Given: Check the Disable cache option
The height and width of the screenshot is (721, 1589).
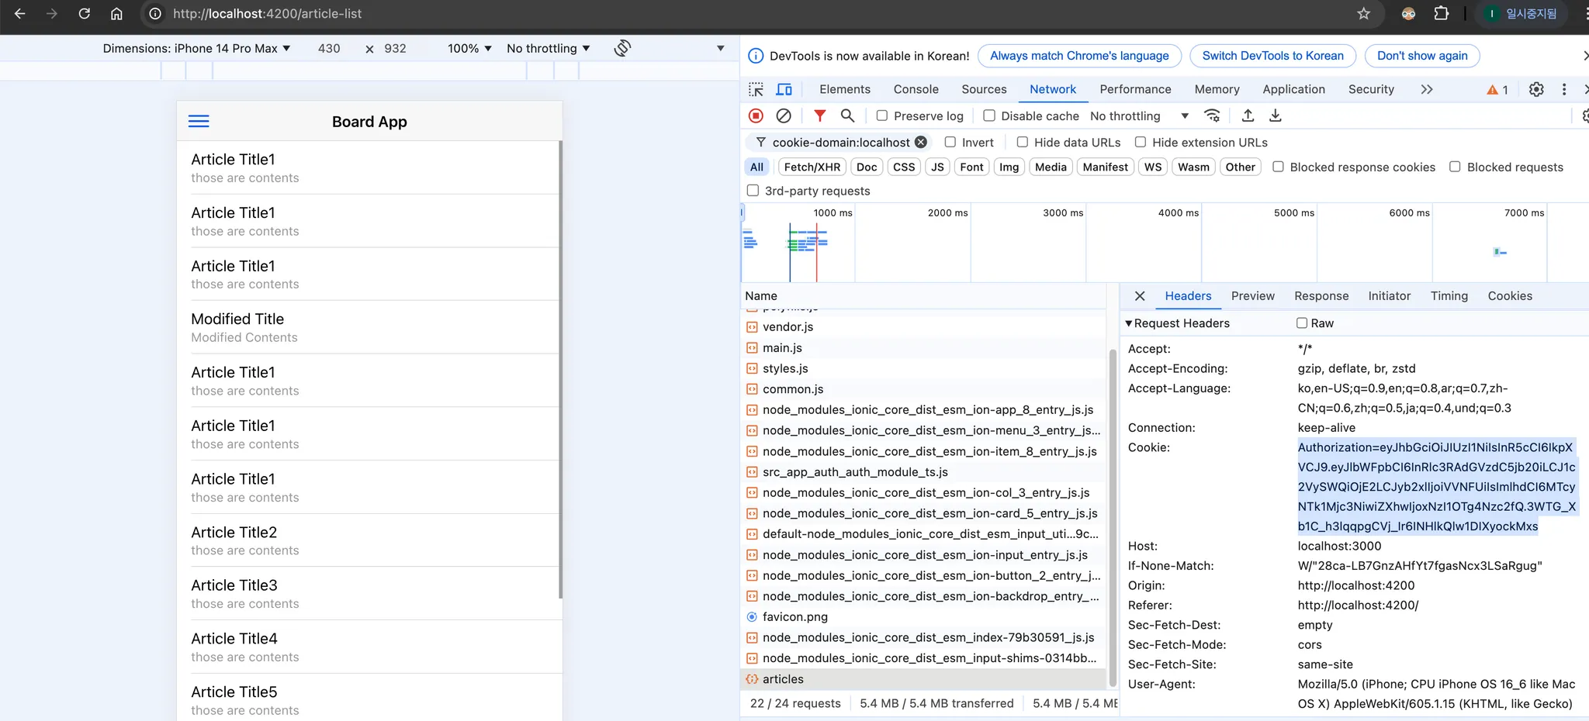Looking at the screenshot, I should (989, 116).
